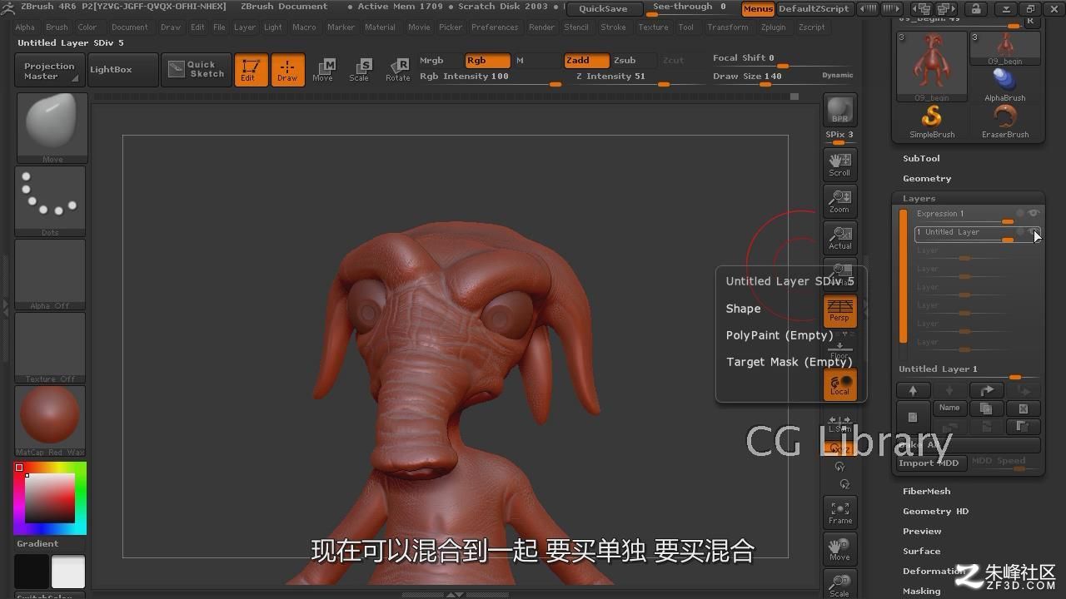Select the Scale transform button in top shelf
Viewport: 1066px width, 599px height.
pyautogui.click(x=360, y=70)
